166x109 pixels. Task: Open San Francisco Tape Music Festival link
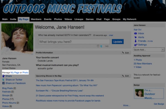pyautogui.click(x=65, y=80)
